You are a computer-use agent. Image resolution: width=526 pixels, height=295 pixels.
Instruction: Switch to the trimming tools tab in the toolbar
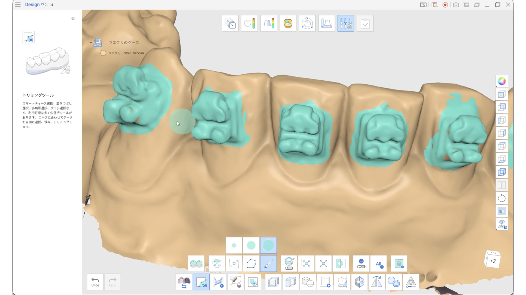click(x=346, y=23)
